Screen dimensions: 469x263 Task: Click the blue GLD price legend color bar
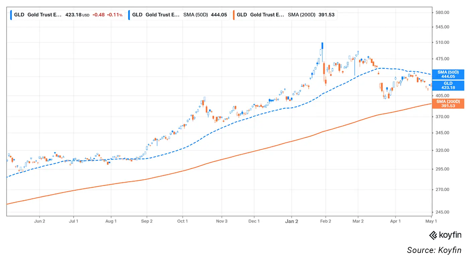pyautogui.click(x=11, y=15)
